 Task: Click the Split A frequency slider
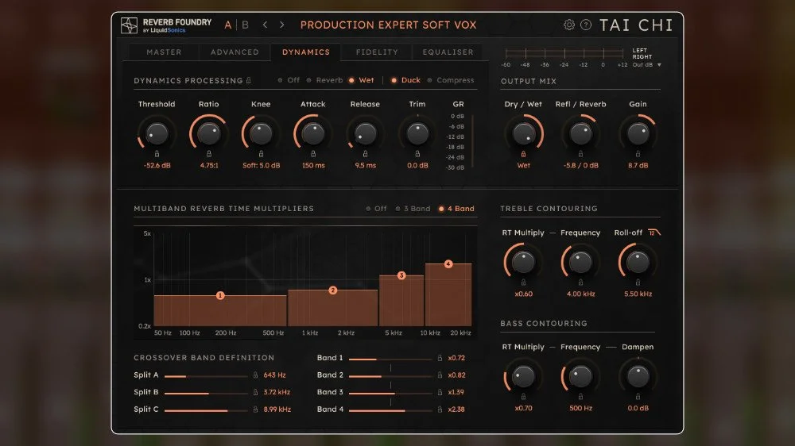(x=206, y=376)
